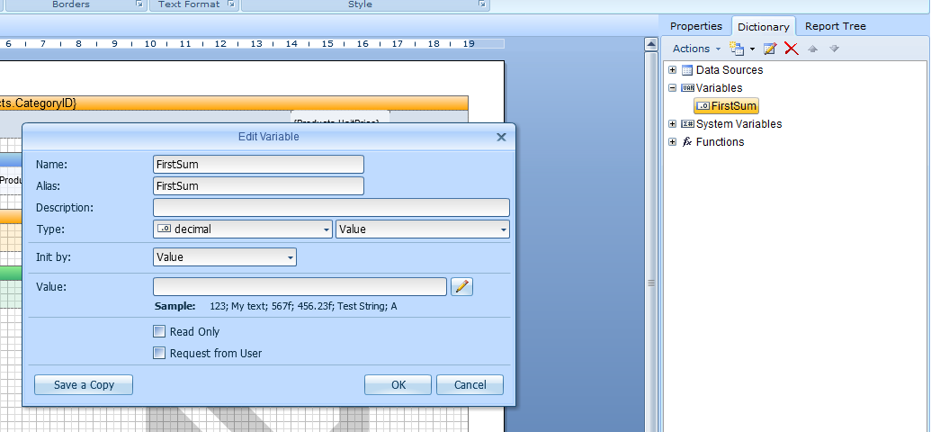The height and width of the screenshot is (432, 931).
Task: Open the Actions dropdown menu
Action: (696, 49)
